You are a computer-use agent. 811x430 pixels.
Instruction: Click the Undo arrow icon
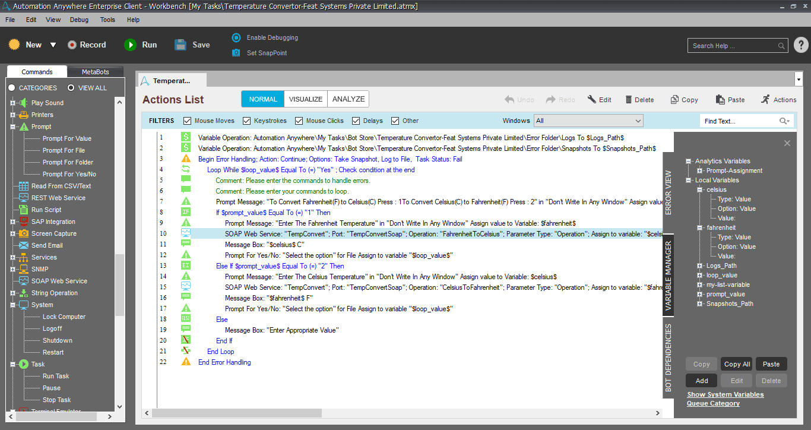point(509,100)
